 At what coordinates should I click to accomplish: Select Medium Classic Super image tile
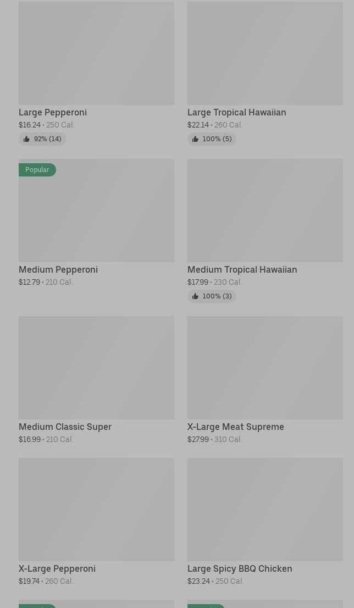point(96,368)
